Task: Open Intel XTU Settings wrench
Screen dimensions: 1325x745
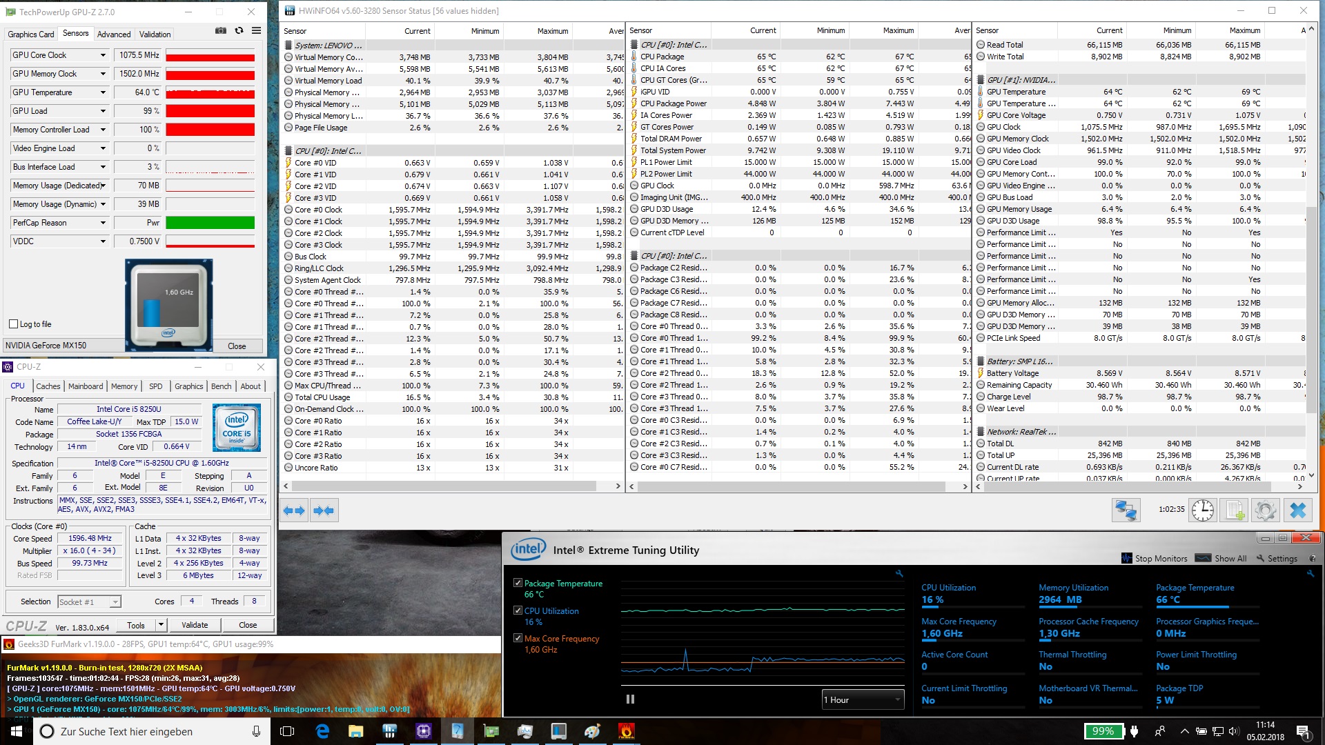Action: (1277, 559)
